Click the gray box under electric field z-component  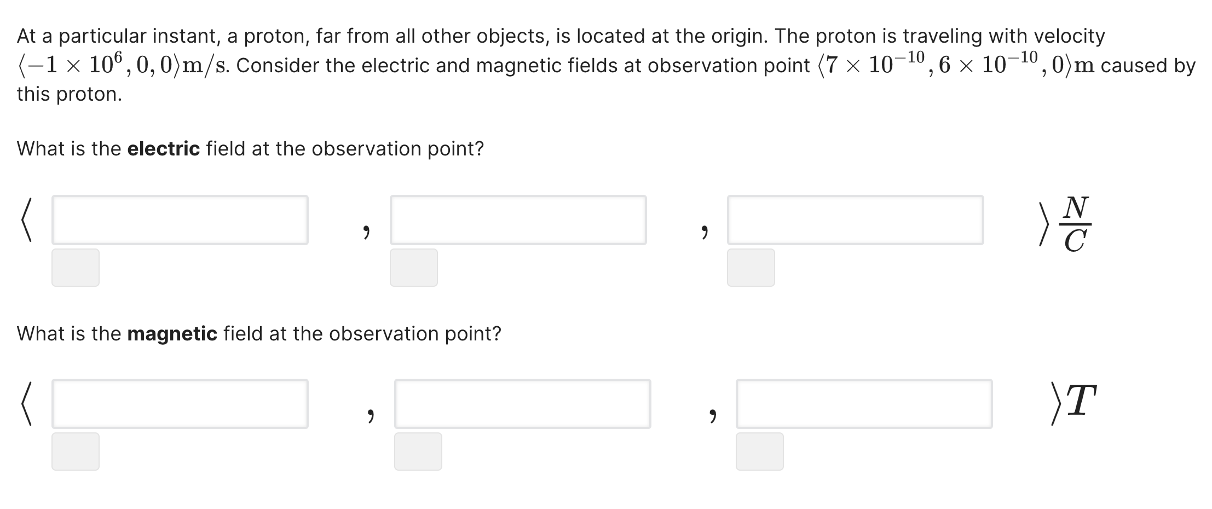[751, 268]
